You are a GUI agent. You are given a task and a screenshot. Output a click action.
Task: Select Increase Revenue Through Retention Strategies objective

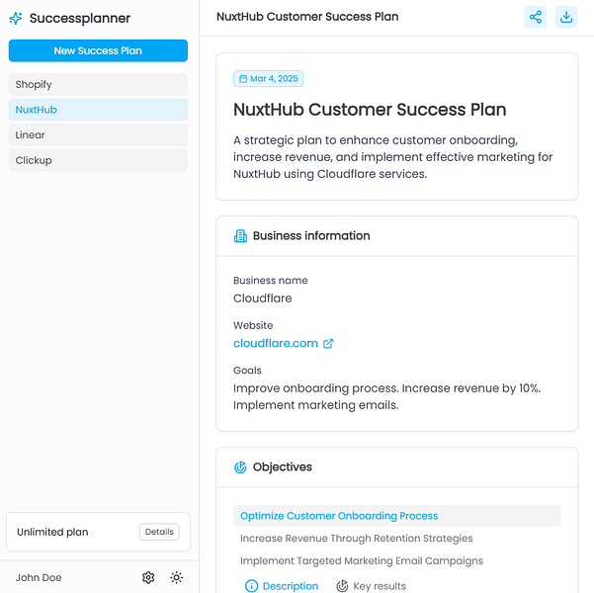356,538
